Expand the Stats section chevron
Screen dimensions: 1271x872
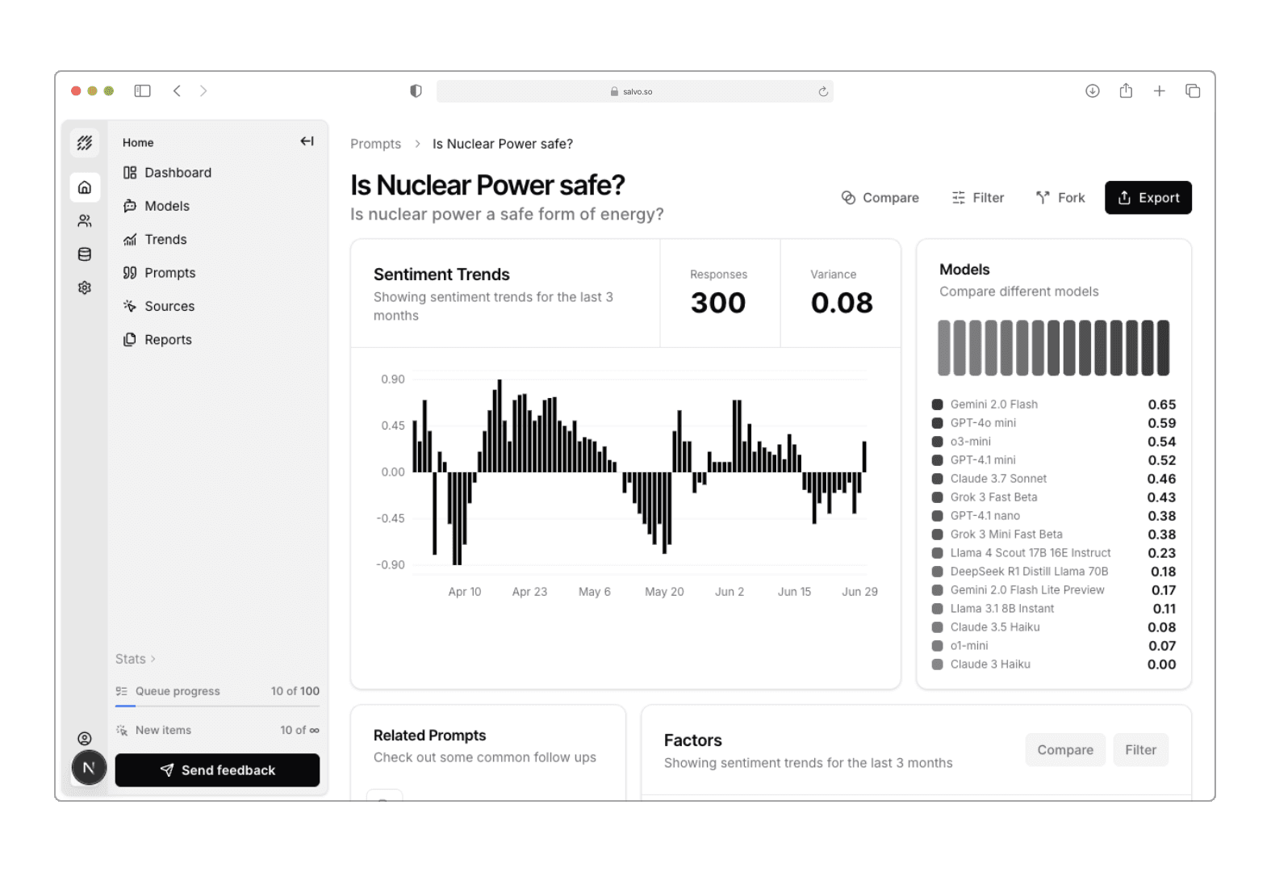153,659
